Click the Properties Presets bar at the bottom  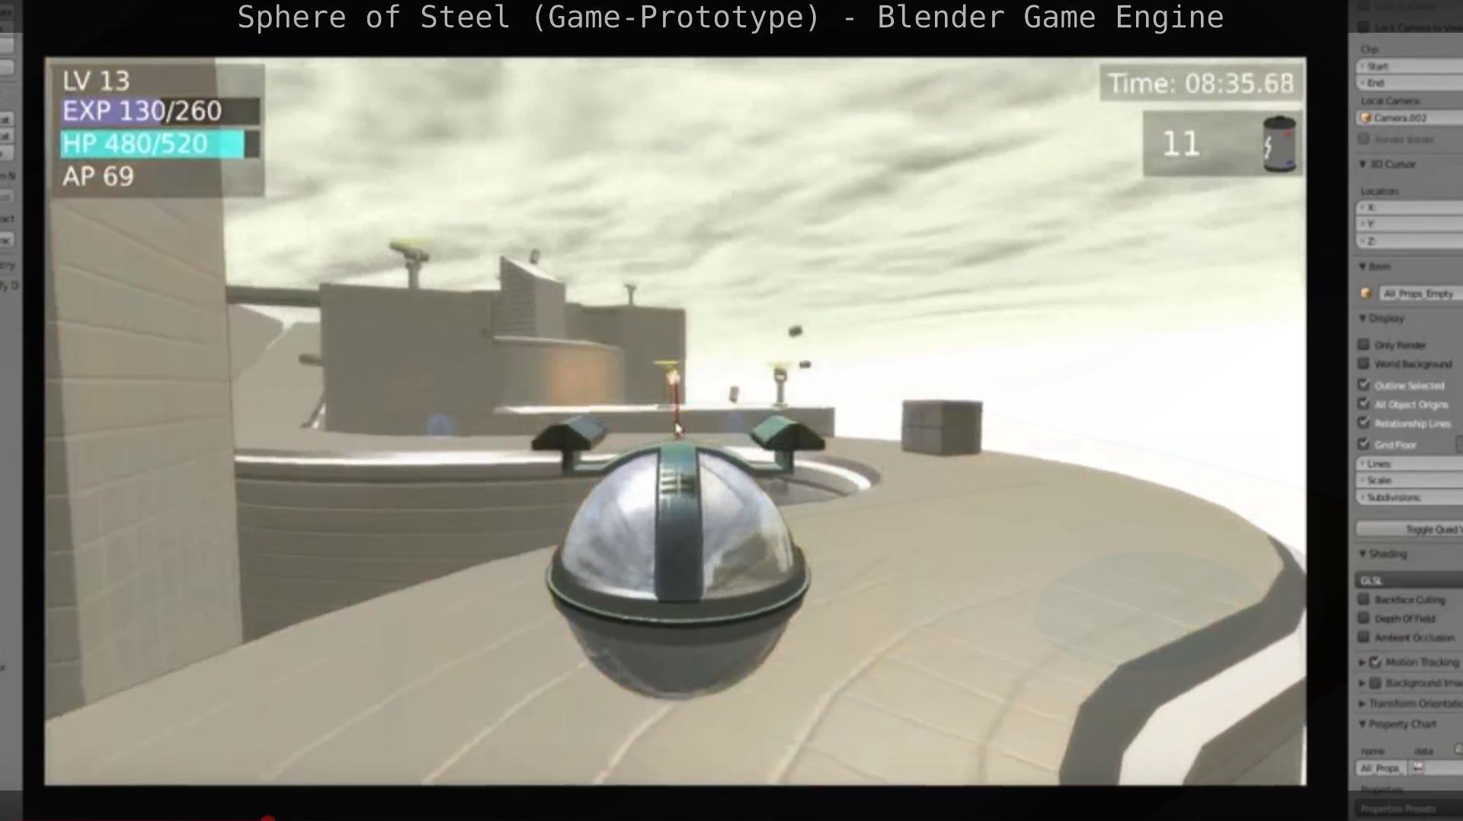coord(1410,809)
